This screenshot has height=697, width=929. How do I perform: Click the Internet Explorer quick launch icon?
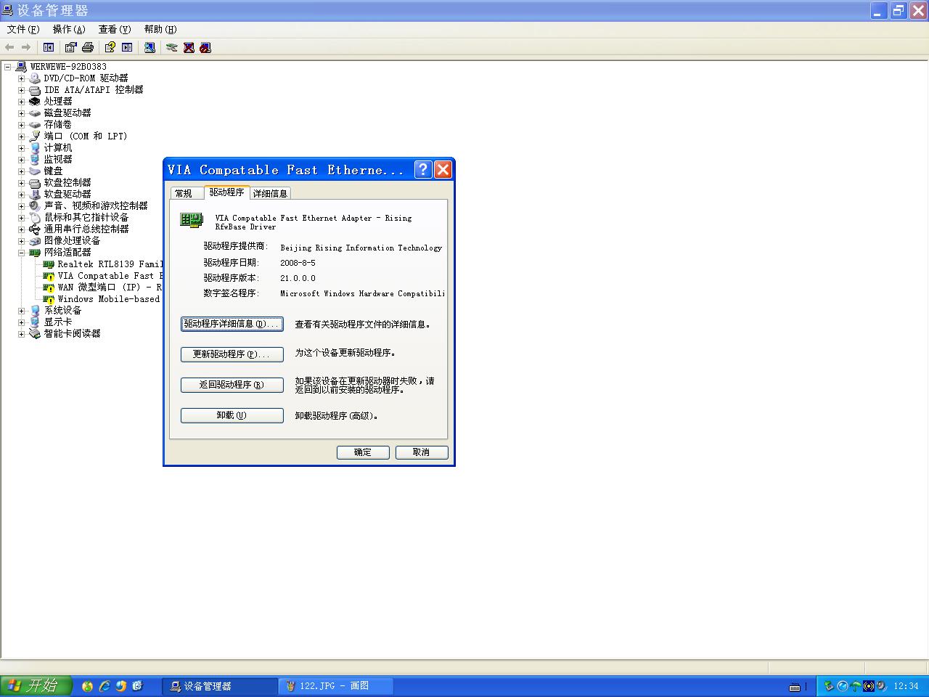tap(105, 685)
